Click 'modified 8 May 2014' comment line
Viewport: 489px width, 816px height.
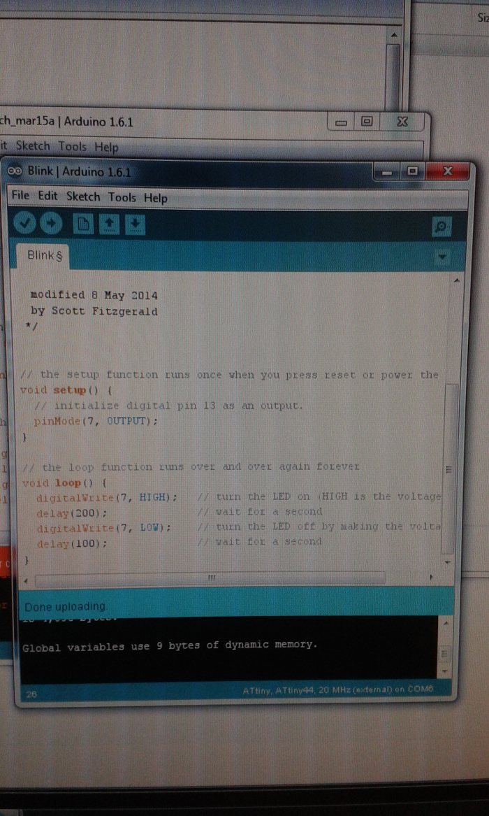pyautogui.click(x=94, y=295)
